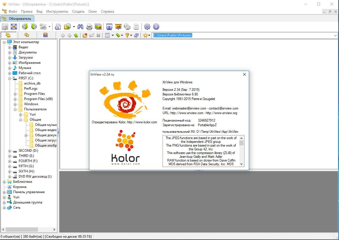This screenshot has width=339, height=240.
Task: Click the view image (eye) toolbar icon
Action: coord(5,27)
